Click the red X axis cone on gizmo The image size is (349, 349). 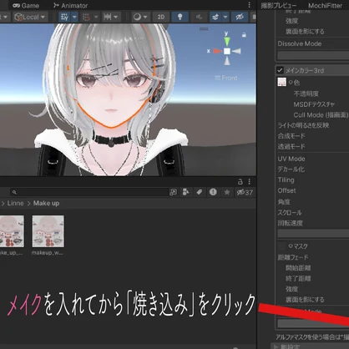point(218,51)
